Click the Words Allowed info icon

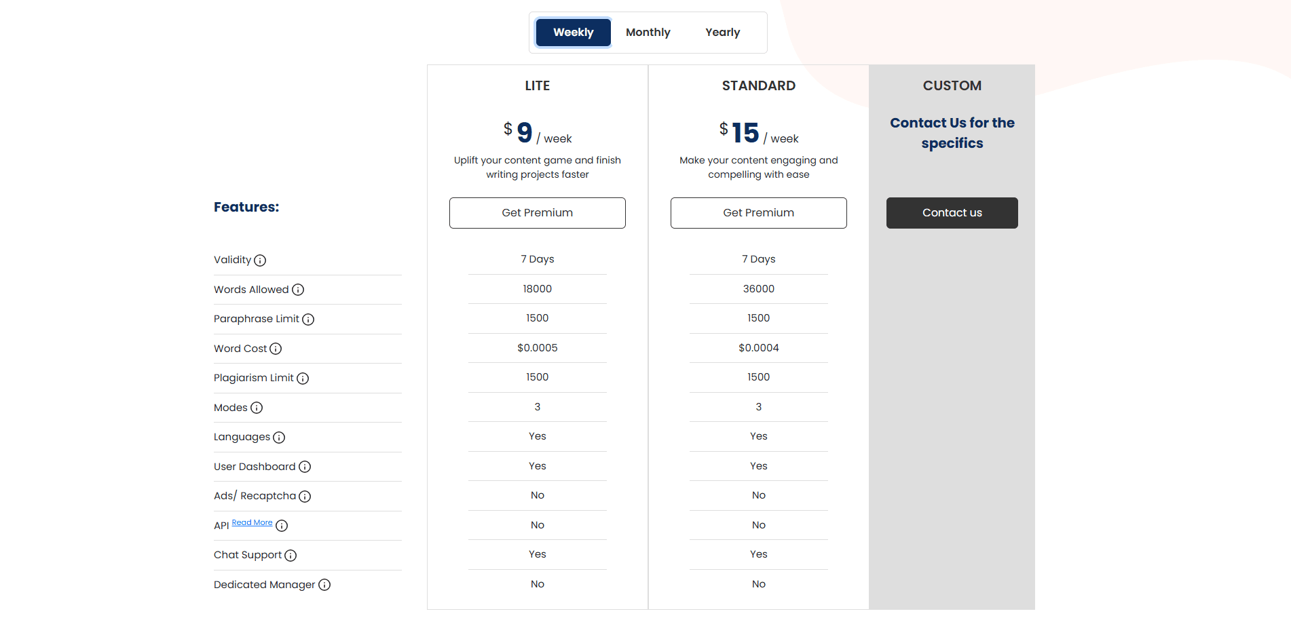point(298,290)
